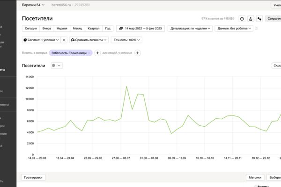Click the 14.11 — 20.11 axis label
Image resolution: width=281 pixels, height=187 pixels.
233,158
